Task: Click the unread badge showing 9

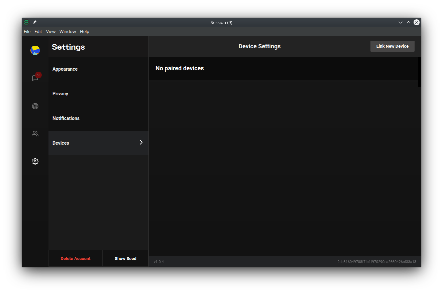Action: coord(38,75)
